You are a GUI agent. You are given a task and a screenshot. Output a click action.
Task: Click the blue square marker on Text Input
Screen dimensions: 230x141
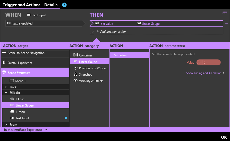66,118
